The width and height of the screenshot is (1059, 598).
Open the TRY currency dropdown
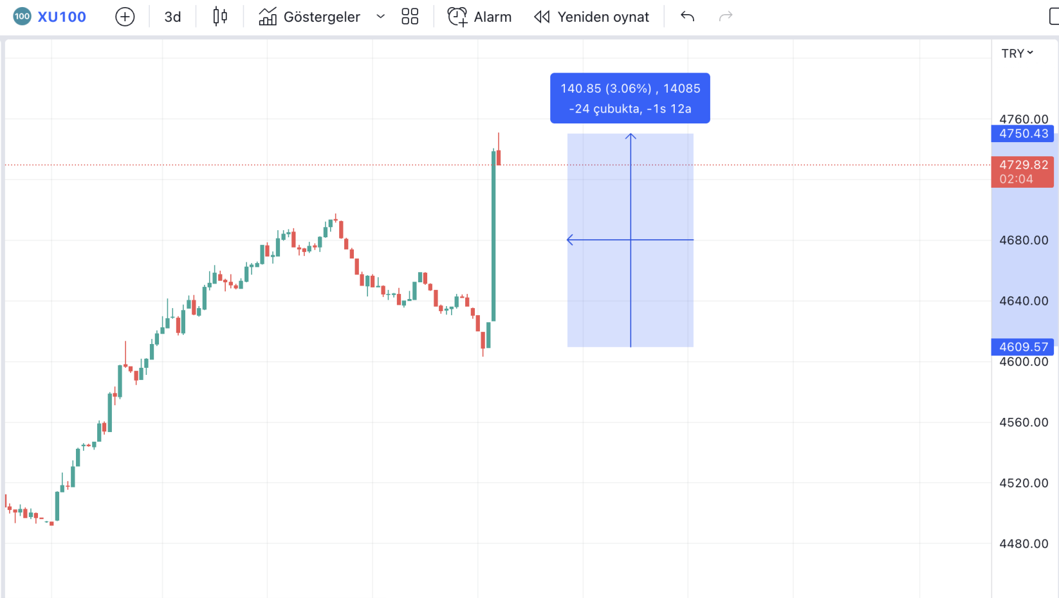point(1017,53)
